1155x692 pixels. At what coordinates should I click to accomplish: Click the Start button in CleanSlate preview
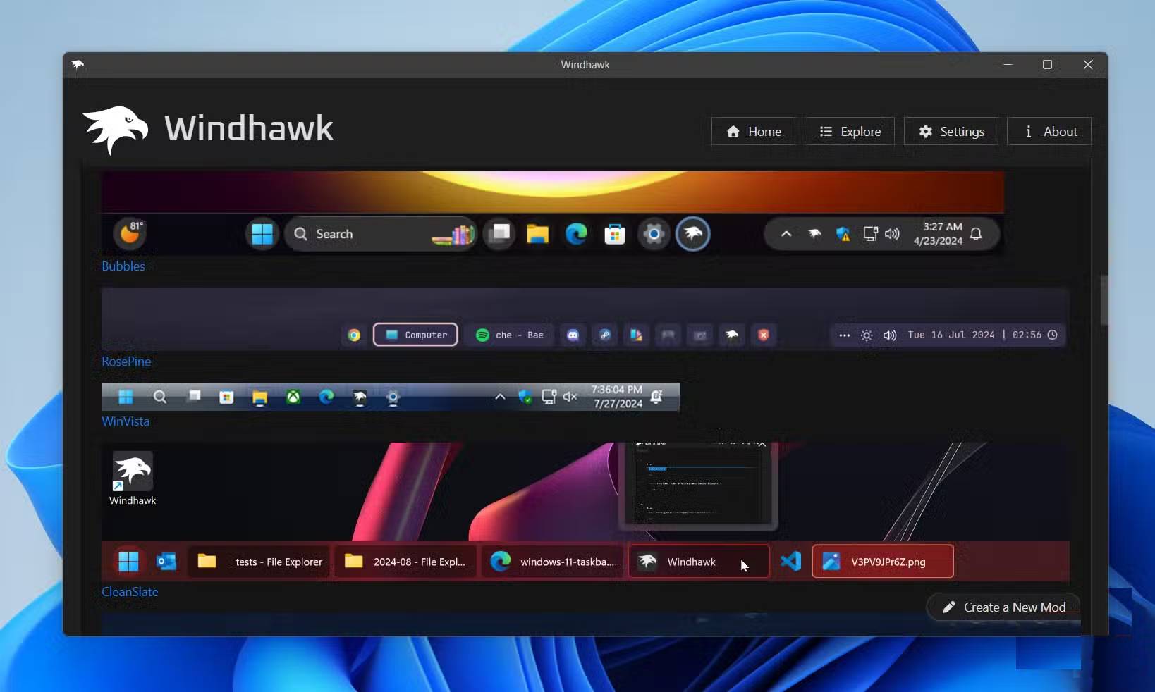[x=128, y=562]
